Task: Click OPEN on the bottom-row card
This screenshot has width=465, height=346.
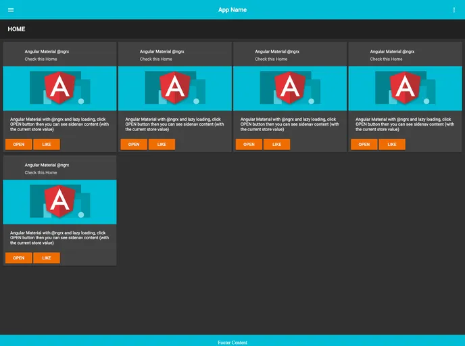Action: [19, 258]
